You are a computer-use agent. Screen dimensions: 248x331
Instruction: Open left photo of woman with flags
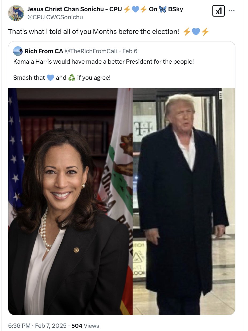(71, 201)
